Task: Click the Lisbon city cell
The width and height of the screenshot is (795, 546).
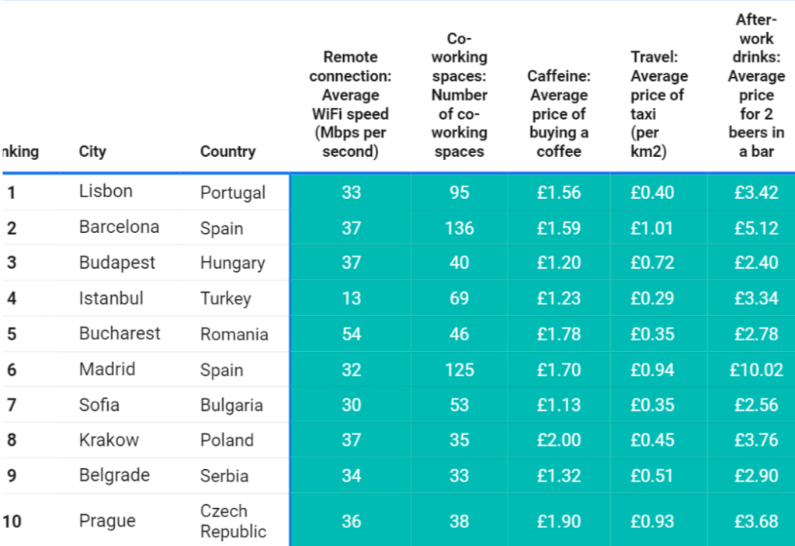Action: point(106,191)
